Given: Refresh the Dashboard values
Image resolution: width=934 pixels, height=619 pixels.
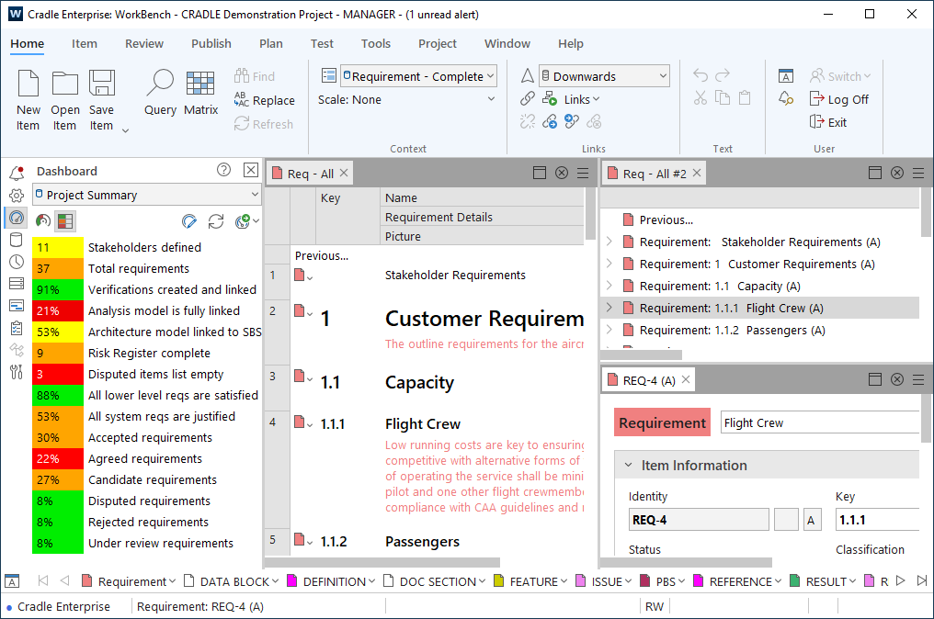Looking at the screenshot, I should pos(216,221).
